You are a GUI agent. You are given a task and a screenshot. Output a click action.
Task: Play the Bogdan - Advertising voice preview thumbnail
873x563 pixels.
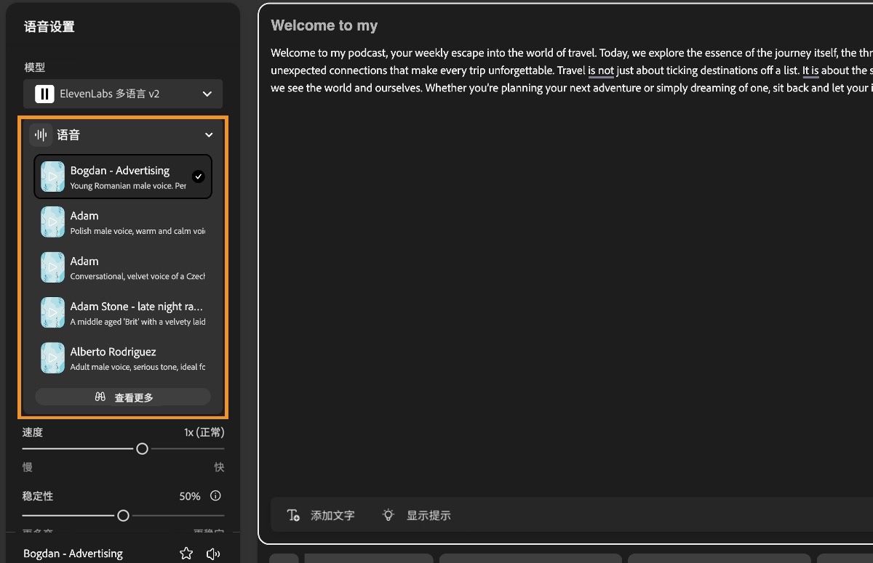tap(52, 176)
